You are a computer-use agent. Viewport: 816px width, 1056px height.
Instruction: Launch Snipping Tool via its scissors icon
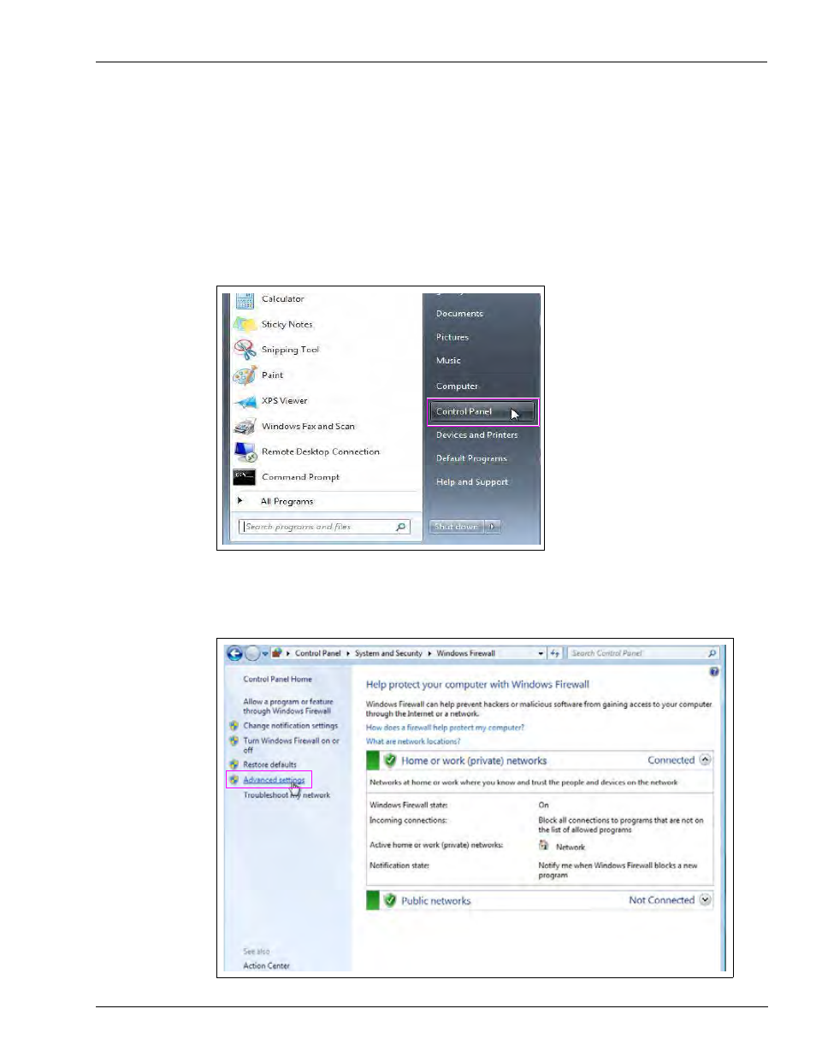tap(245, 350)
